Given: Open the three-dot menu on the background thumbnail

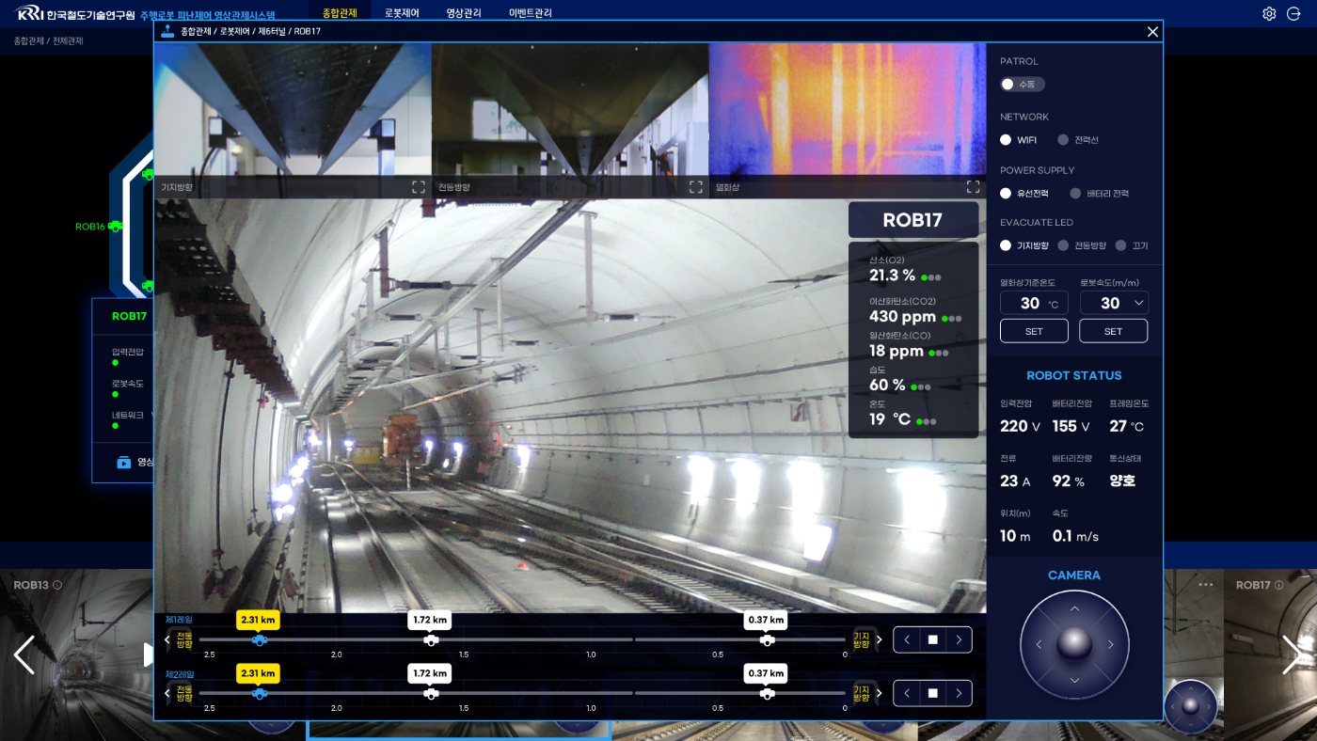Looking at the screenshot, I should coord(1206,585).
